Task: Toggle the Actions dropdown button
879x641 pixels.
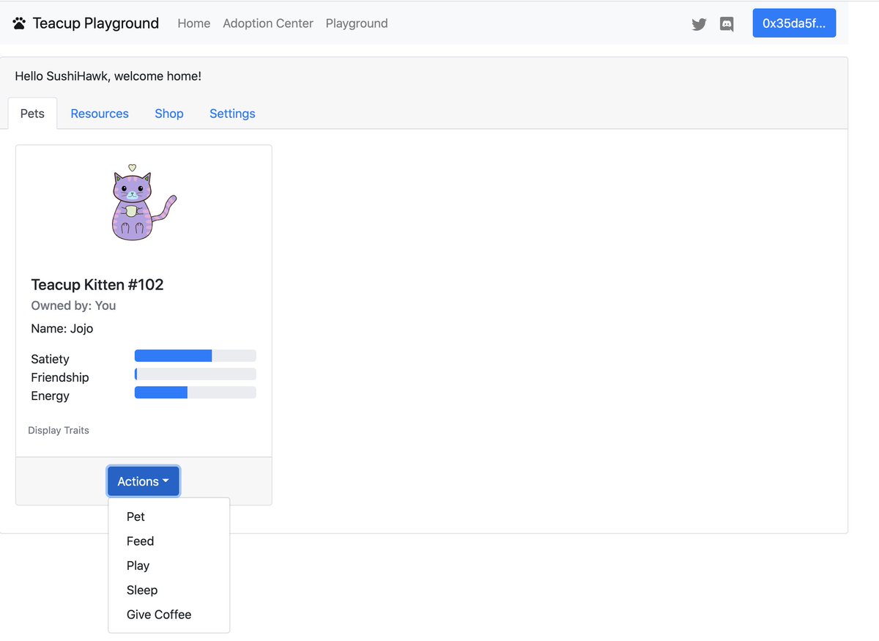Action: coord(144,481)
